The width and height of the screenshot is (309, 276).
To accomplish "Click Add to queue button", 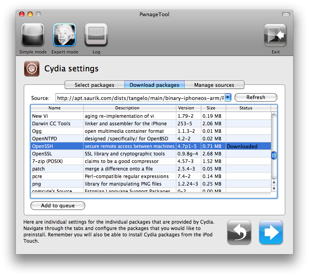I will coord(58,205).
